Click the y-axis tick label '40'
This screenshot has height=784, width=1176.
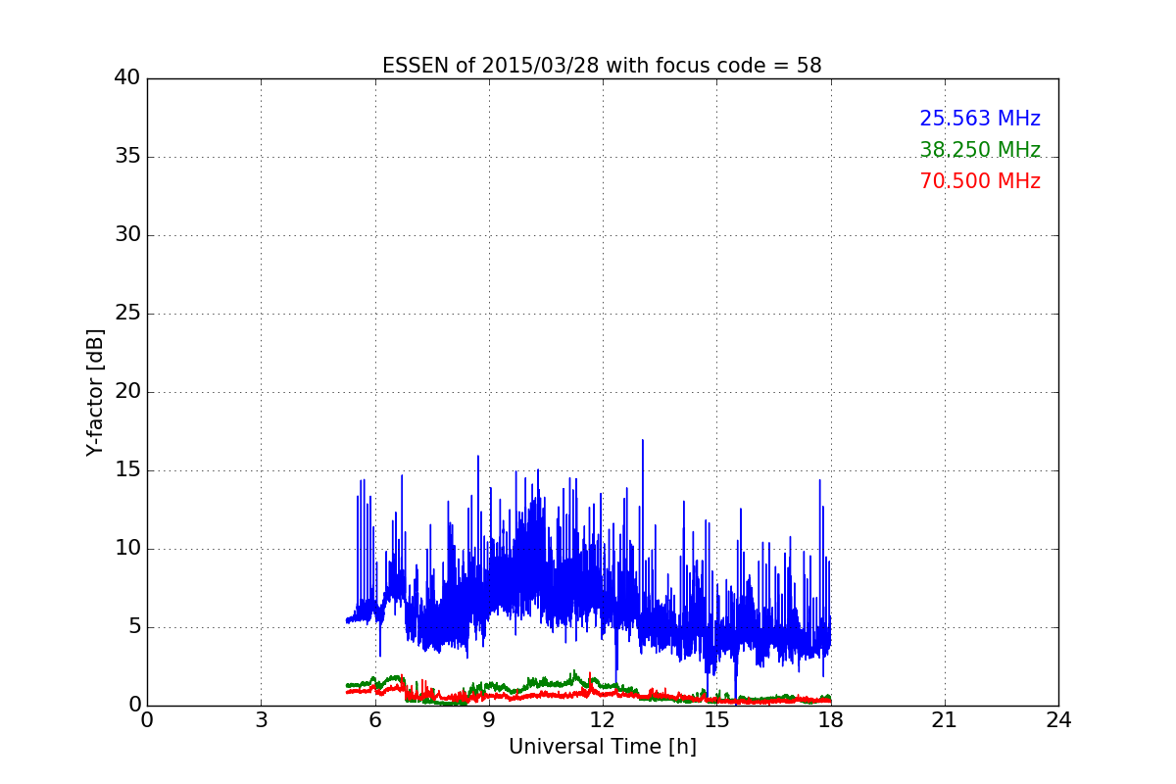click(127, 78)
